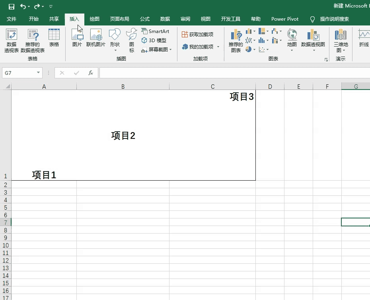Open the Customize Quick Access Toolbar dropdown

click(x=51, y=7)
